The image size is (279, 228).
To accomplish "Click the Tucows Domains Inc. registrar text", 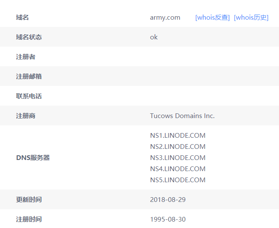I will 182,116.
